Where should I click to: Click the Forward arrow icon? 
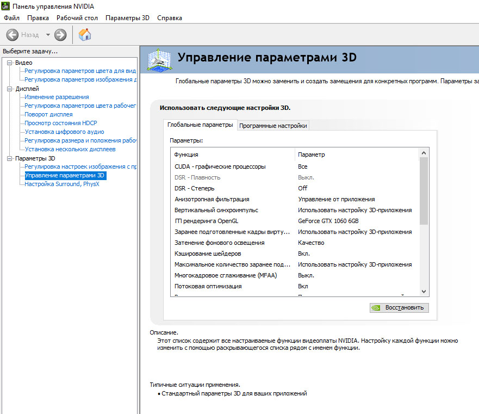(60, 35)
